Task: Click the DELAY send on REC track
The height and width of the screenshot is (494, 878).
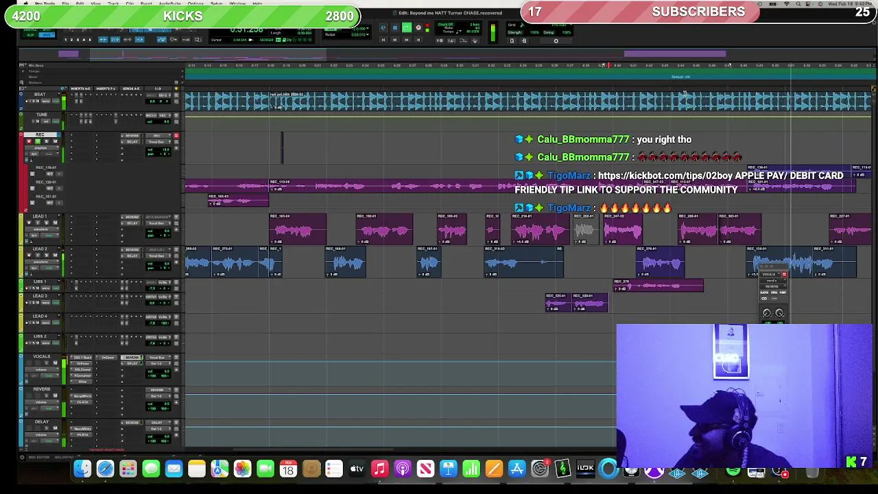Action: pos(132,142)
